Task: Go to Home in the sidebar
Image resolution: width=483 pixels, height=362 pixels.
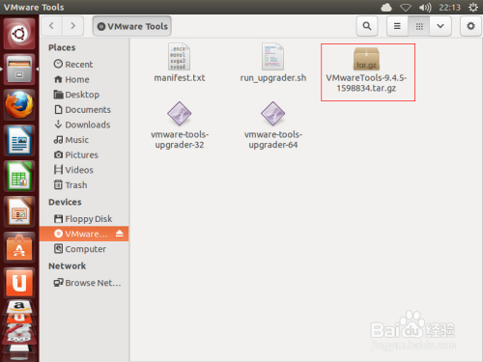Action: coord(84,79)
